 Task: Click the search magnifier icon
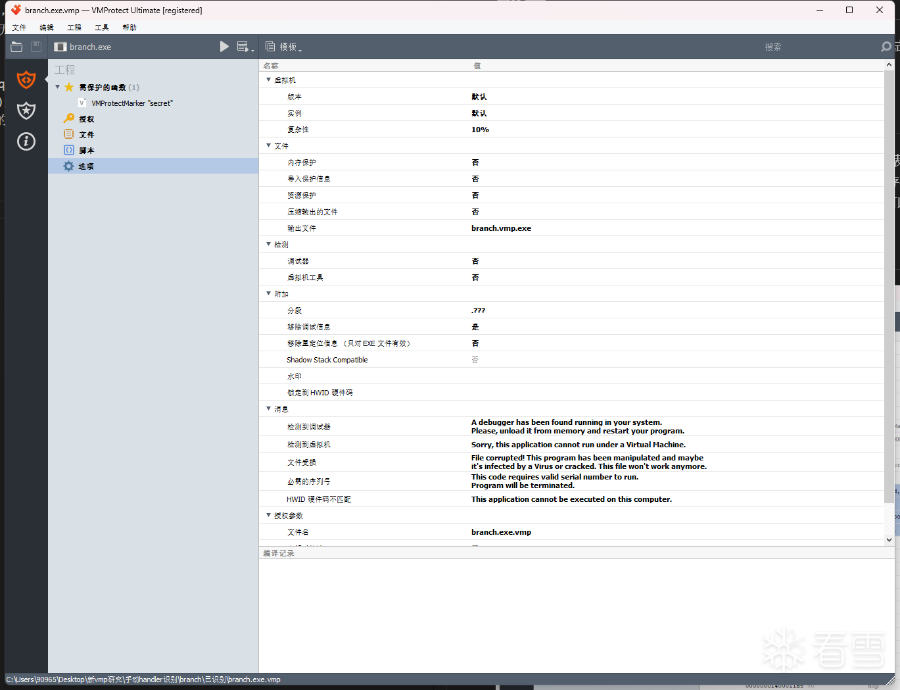(x=886, y=47)
